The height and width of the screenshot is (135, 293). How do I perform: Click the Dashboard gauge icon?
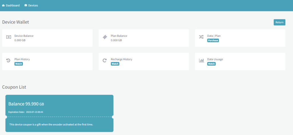(3, 5)
